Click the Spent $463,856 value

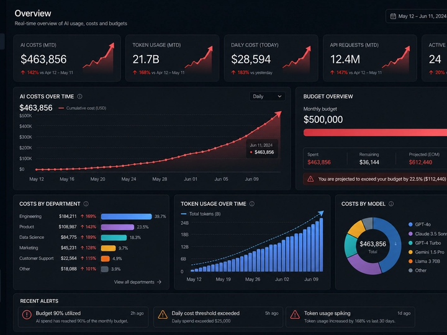[x=319, y=163]
